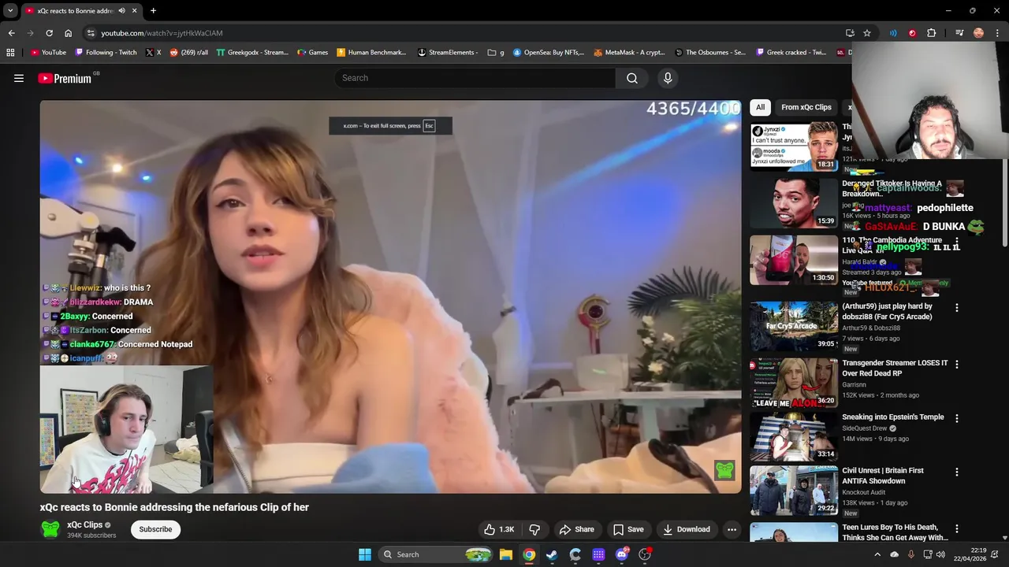Open the Following - Twitch bookmark

pyautogui.click(x=106, y=53)
